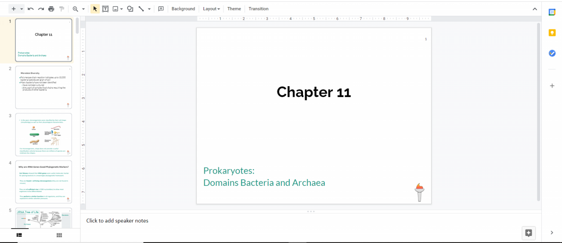
Task: Activate the Select cursor tool
Action: (x=95, y=9)
